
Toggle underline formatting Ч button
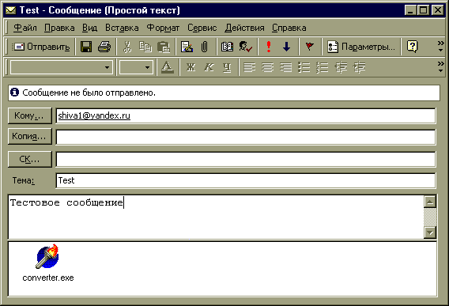click(x=227, y=67)
